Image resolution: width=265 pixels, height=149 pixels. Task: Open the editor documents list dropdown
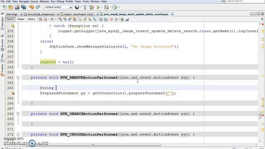258,14
